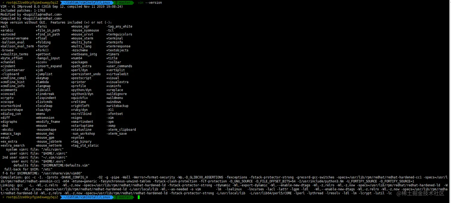Select the "Linking: gcc" label
The height and width of the screenshot is (203, 451).
(12, 185)
